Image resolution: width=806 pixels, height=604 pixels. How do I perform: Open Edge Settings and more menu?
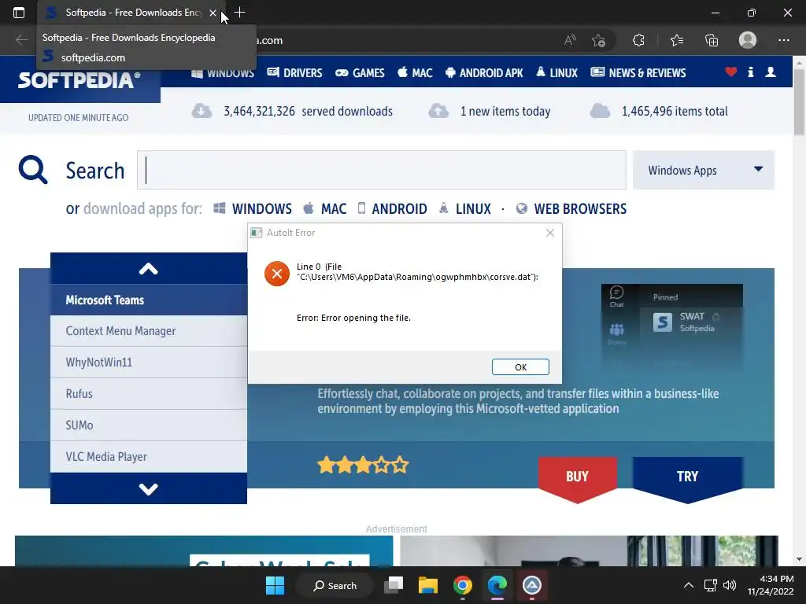coord(783,40)
